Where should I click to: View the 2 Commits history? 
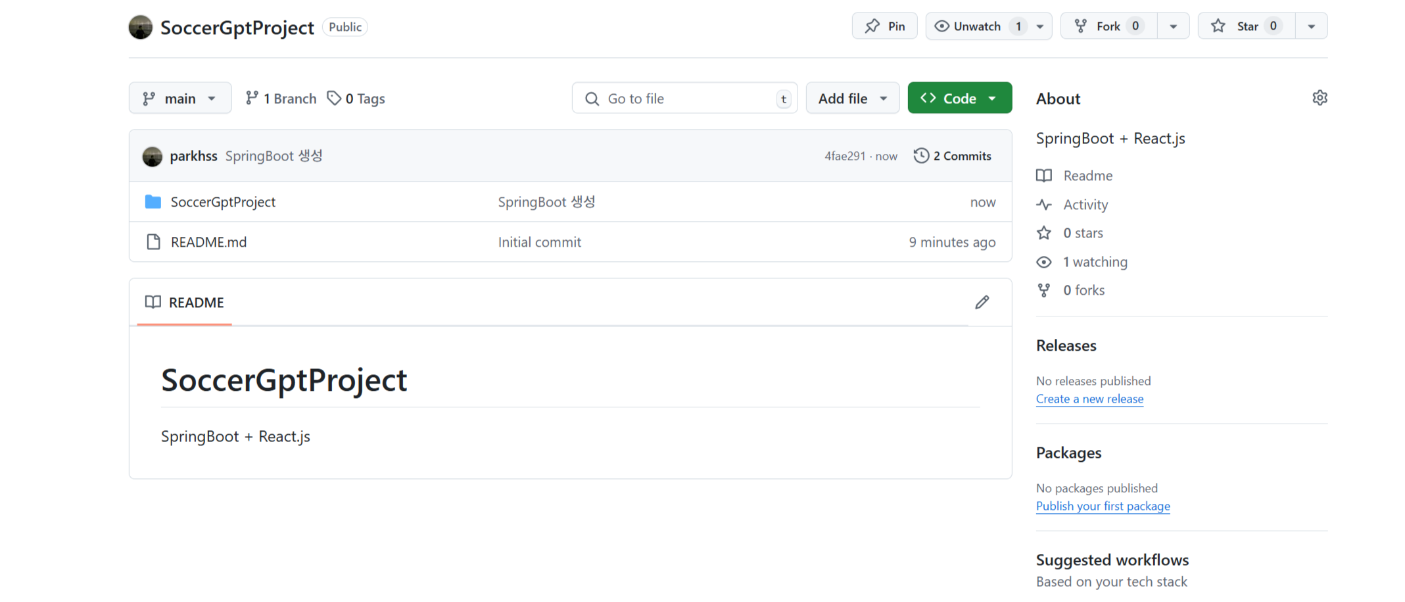(953, 156)
